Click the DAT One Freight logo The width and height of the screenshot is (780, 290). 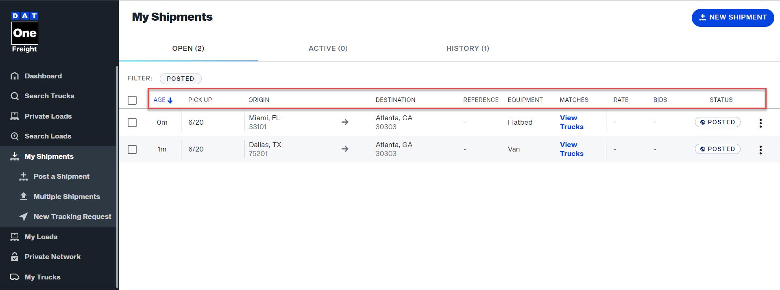(24, 32)
